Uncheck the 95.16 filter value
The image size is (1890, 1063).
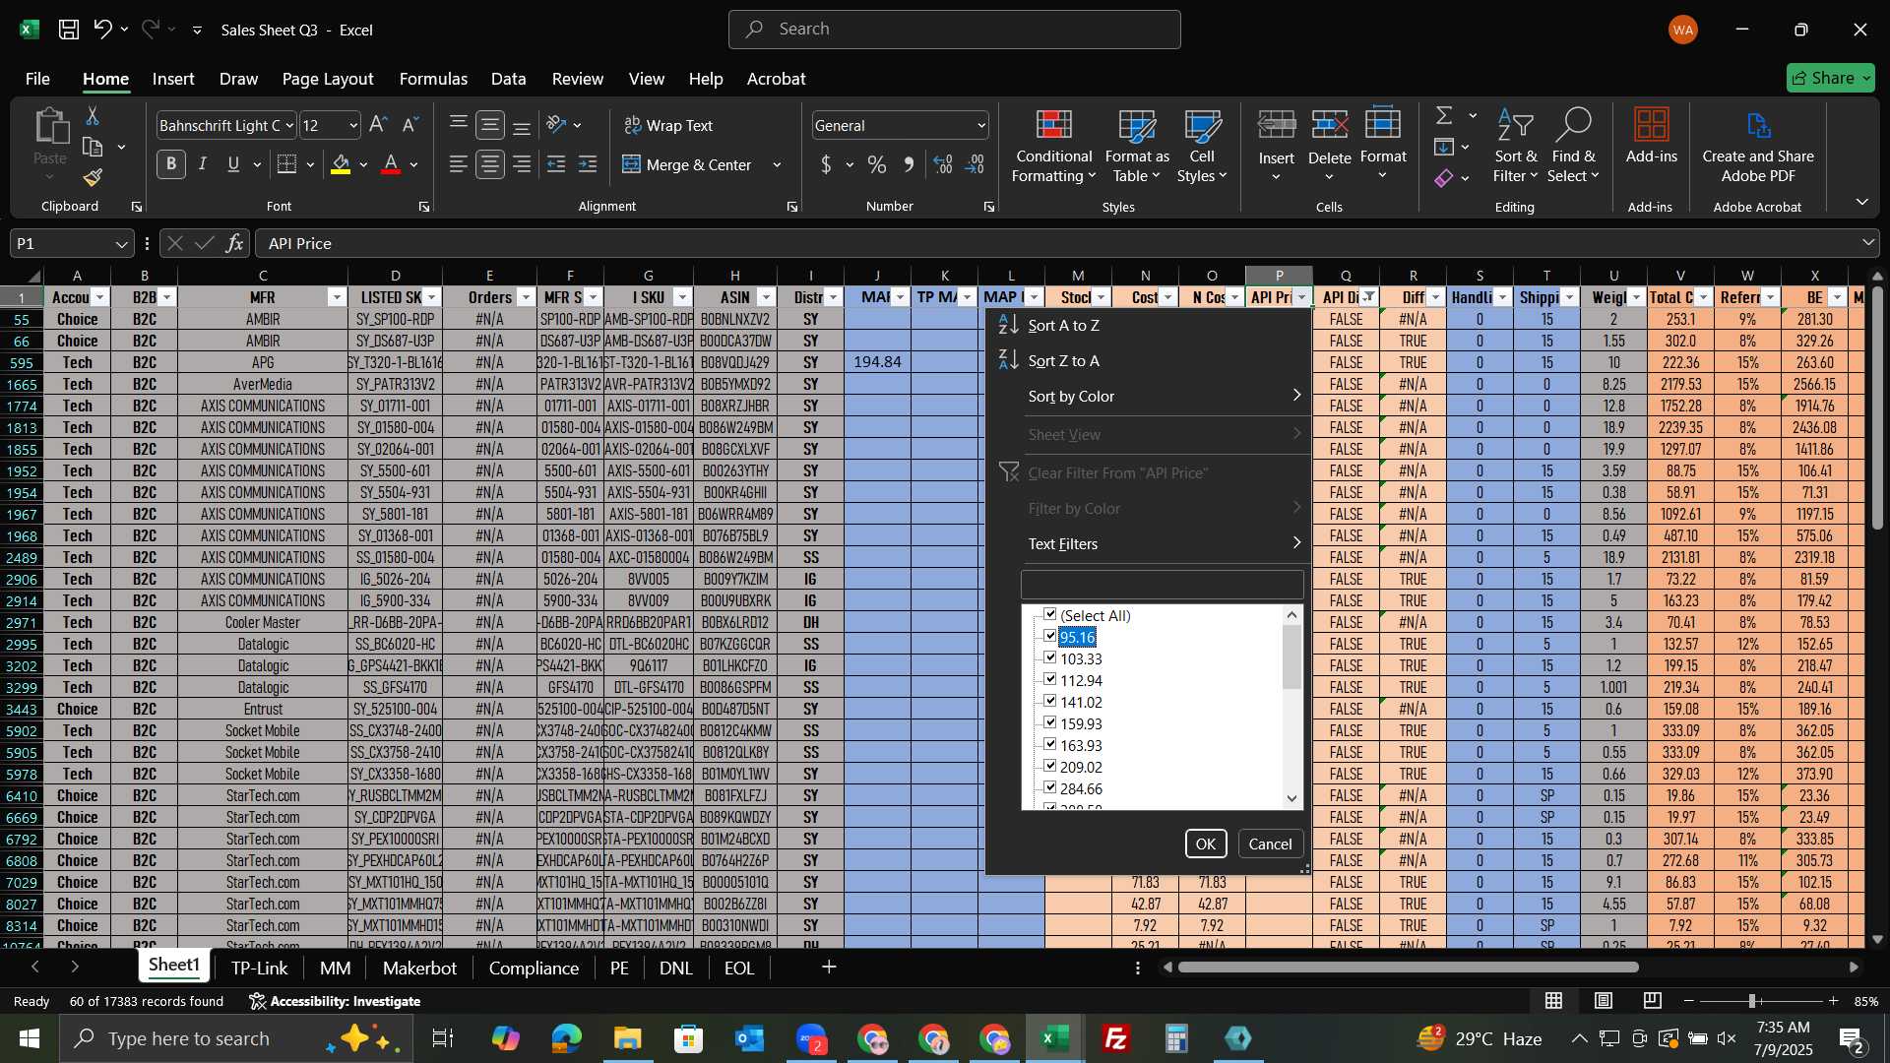tap(1050, 636)
